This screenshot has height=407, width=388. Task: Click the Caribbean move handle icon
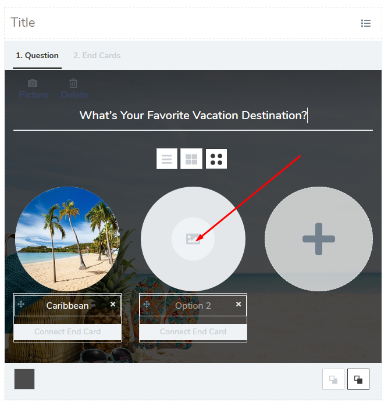tap(21, 304)
